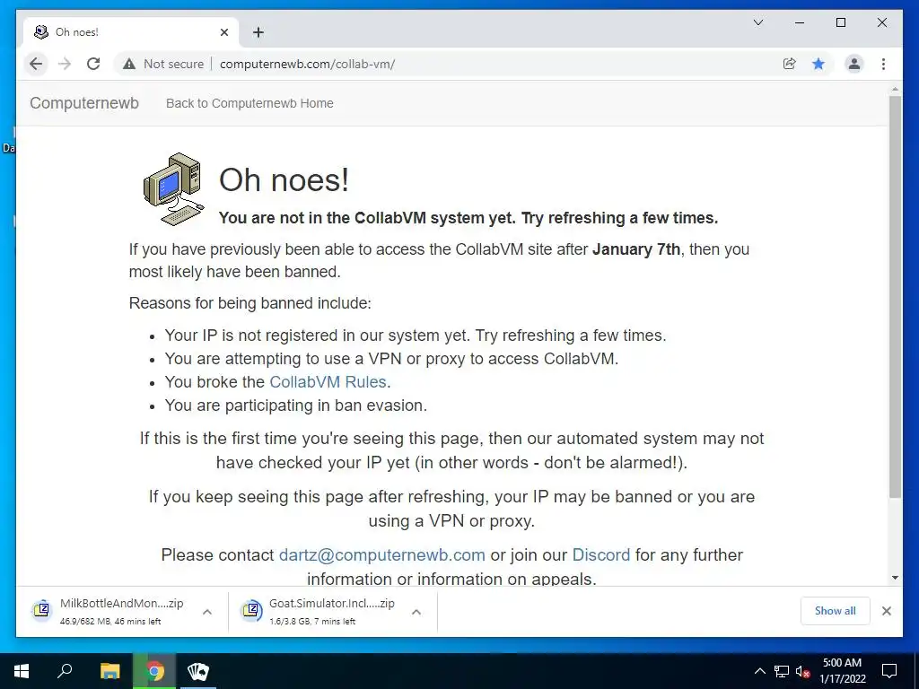The height and width of the screenshot is (689, 919).
Task: Reload the page with the refresh icon
Action: [93, 64]
